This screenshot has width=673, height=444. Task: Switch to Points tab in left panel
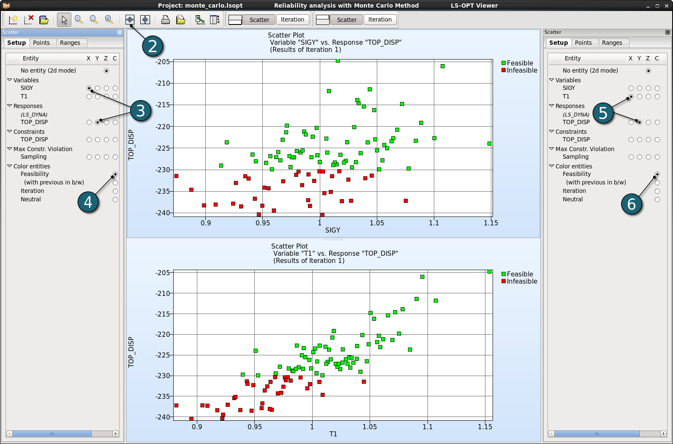pos(41,43)
